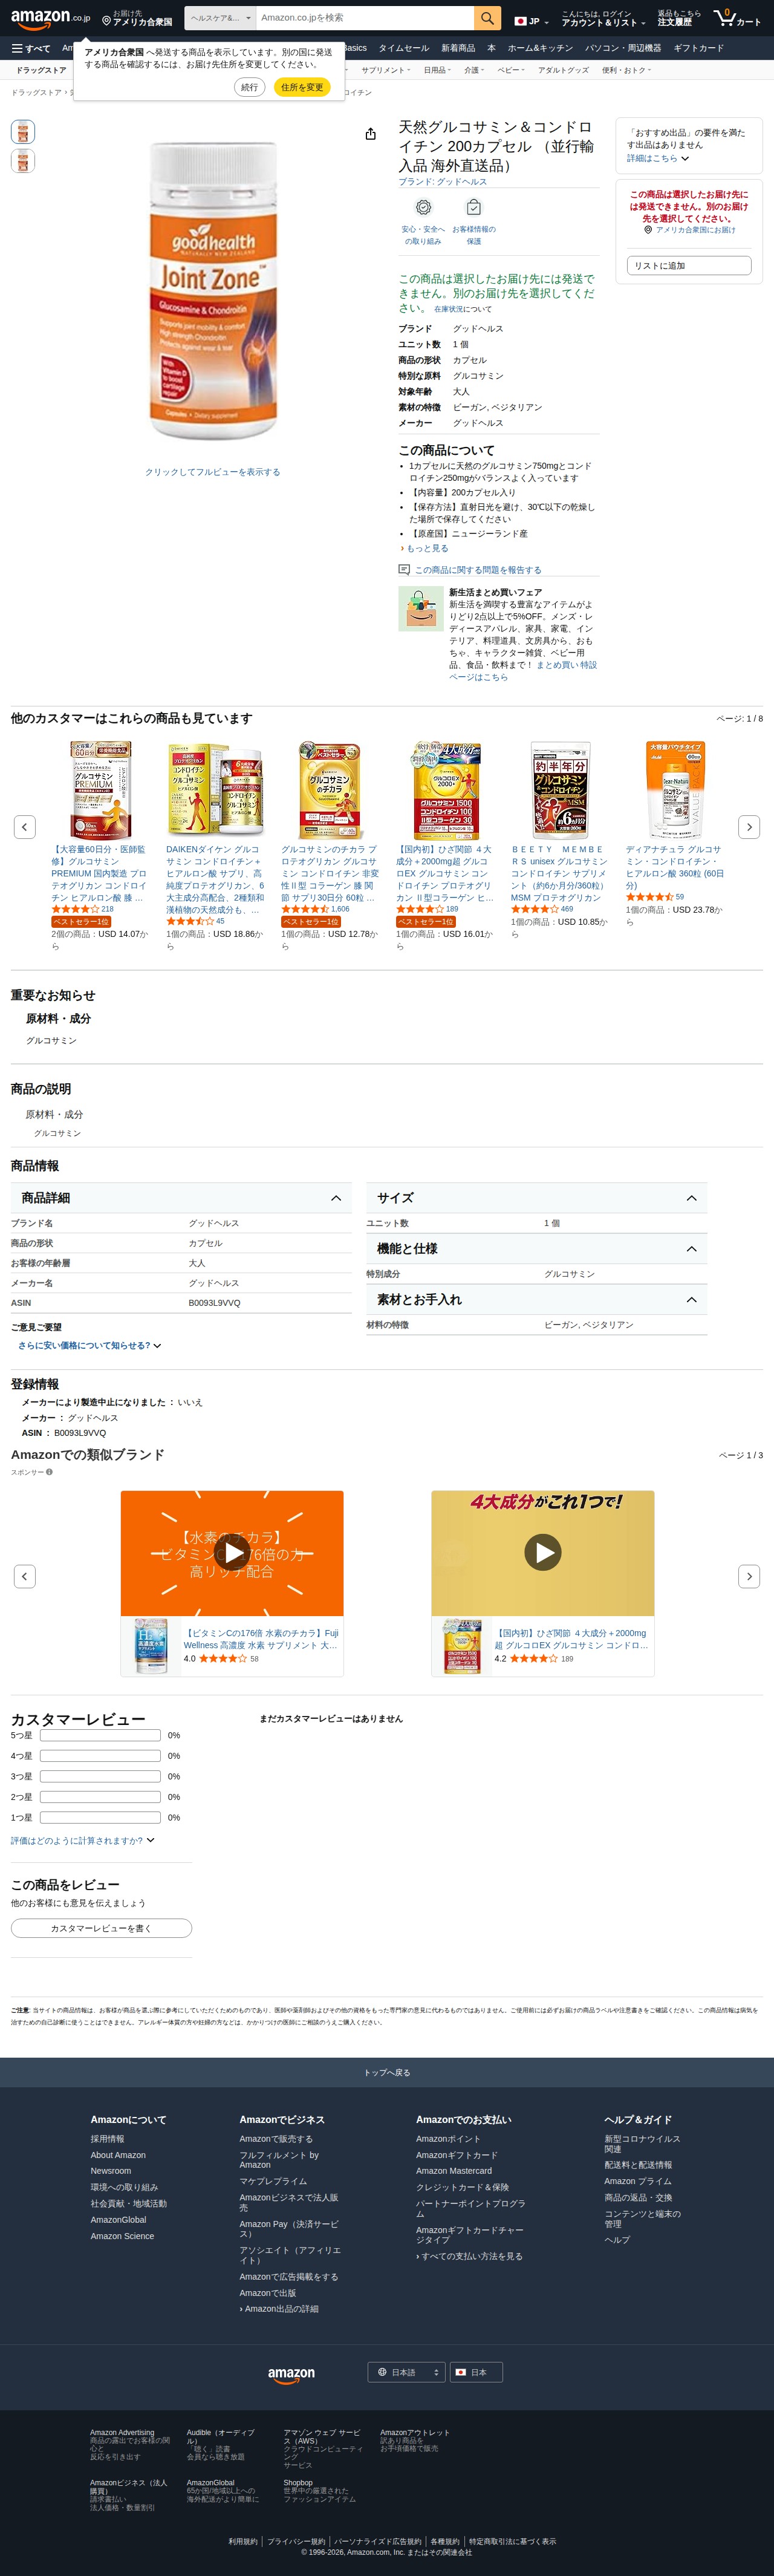The width and height of the screenshot is (774, 2576).
Task: Open 返品もこちら 注文履歴
Action: pos(679,18)
